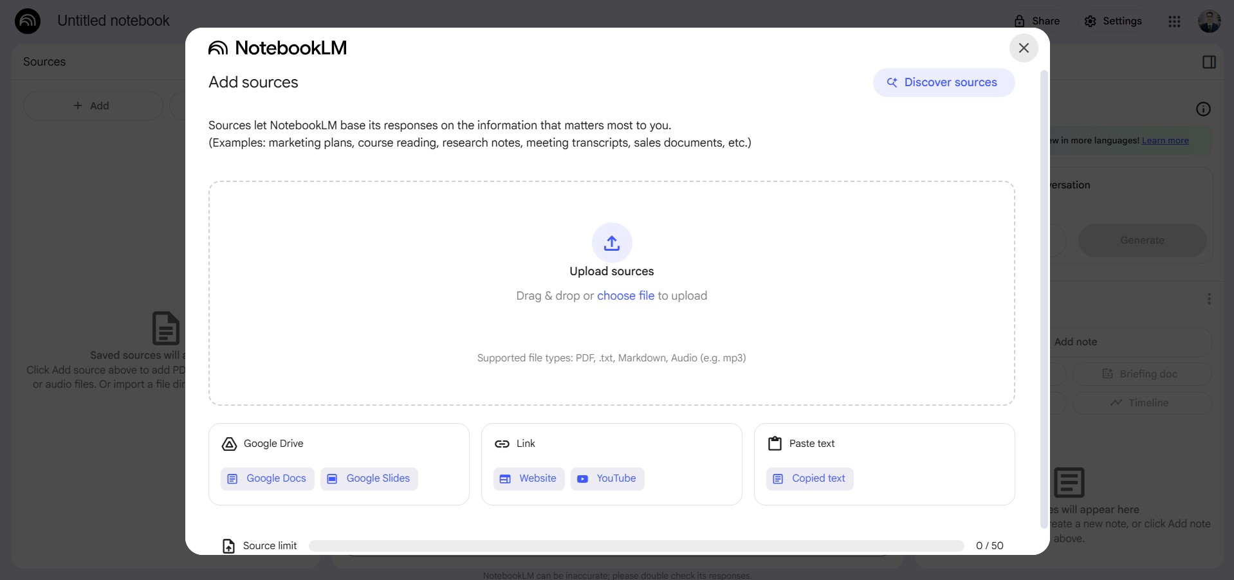Click the upload arrow icon
Image resolution: width=1234 pixels, height=580 pixels.
[612, 243]
